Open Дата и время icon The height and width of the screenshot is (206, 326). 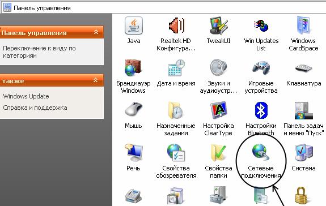[x=176, y=68]
